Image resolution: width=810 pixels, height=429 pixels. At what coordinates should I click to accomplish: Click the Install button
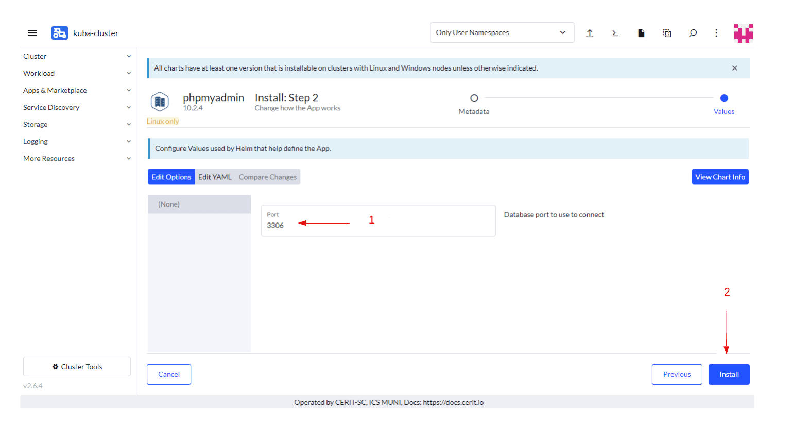click(729, 374)
